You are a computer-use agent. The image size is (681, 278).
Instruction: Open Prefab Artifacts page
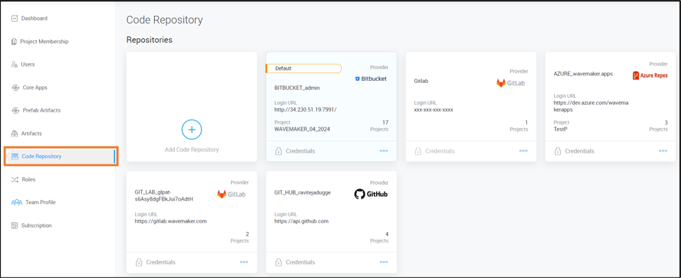tap(42, 110)
